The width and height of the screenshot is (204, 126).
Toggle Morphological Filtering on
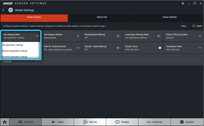point(119,36)
